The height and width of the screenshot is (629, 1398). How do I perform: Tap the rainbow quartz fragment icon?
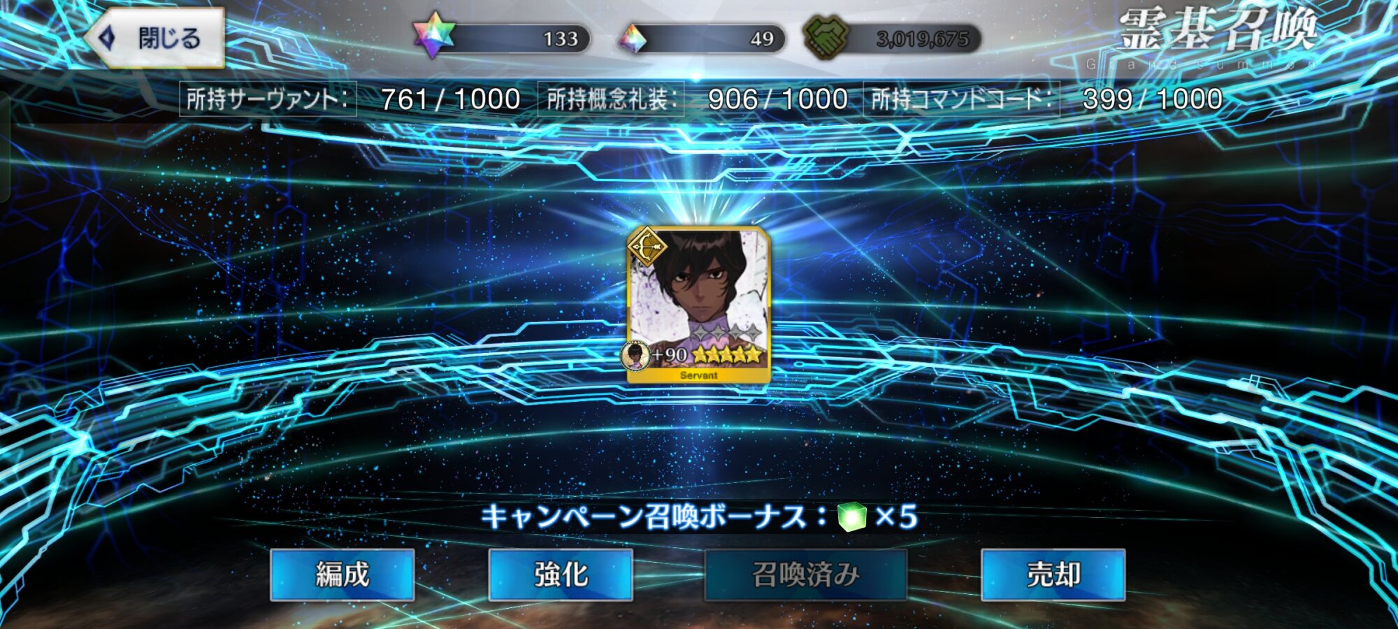pyautogui.click(x=633, y=39)
